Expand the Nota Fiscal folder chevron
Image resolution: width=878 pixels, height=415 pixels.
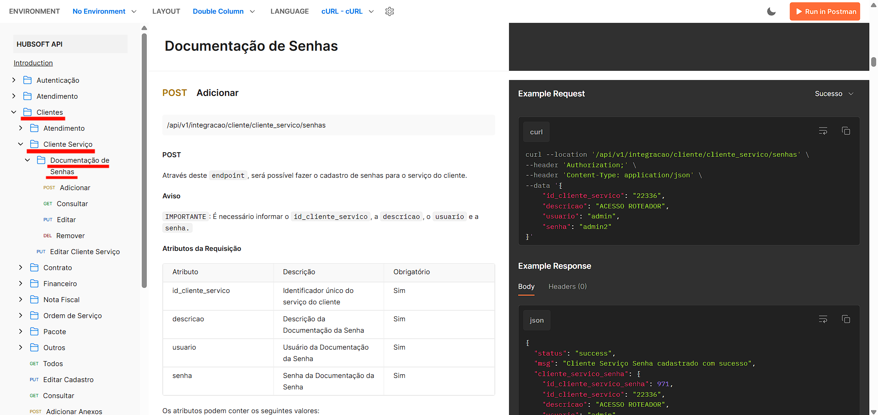21,299
